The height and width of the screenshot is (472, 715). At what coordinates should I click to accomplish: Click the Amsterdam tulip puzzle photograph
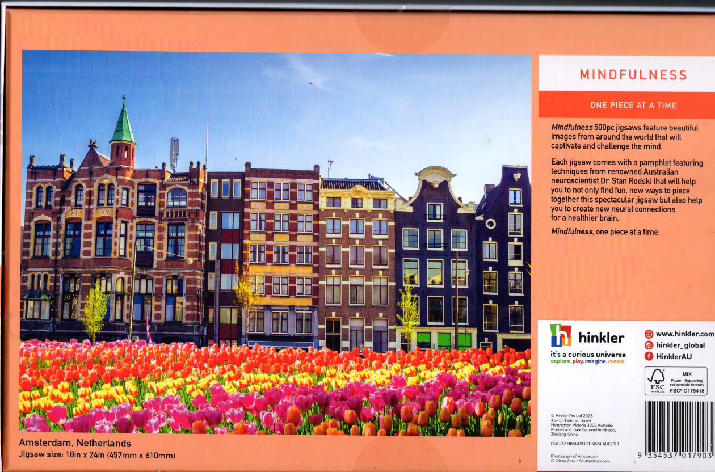(276, 243)
